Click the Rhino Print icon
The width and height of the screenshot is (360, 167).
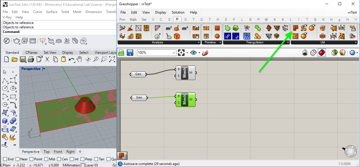[31, 60]
